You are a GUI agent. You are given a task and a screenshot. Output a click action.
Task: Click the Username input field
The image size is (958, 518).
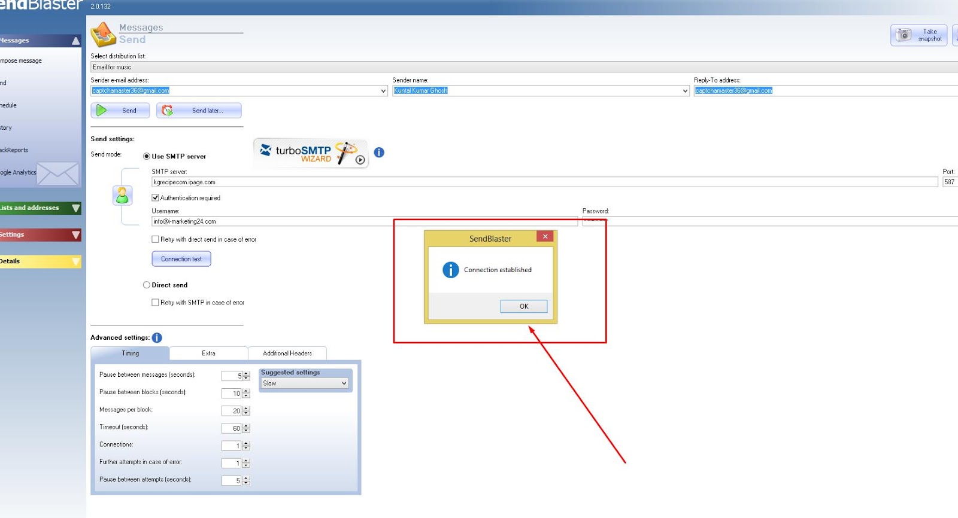coord(365,221)
